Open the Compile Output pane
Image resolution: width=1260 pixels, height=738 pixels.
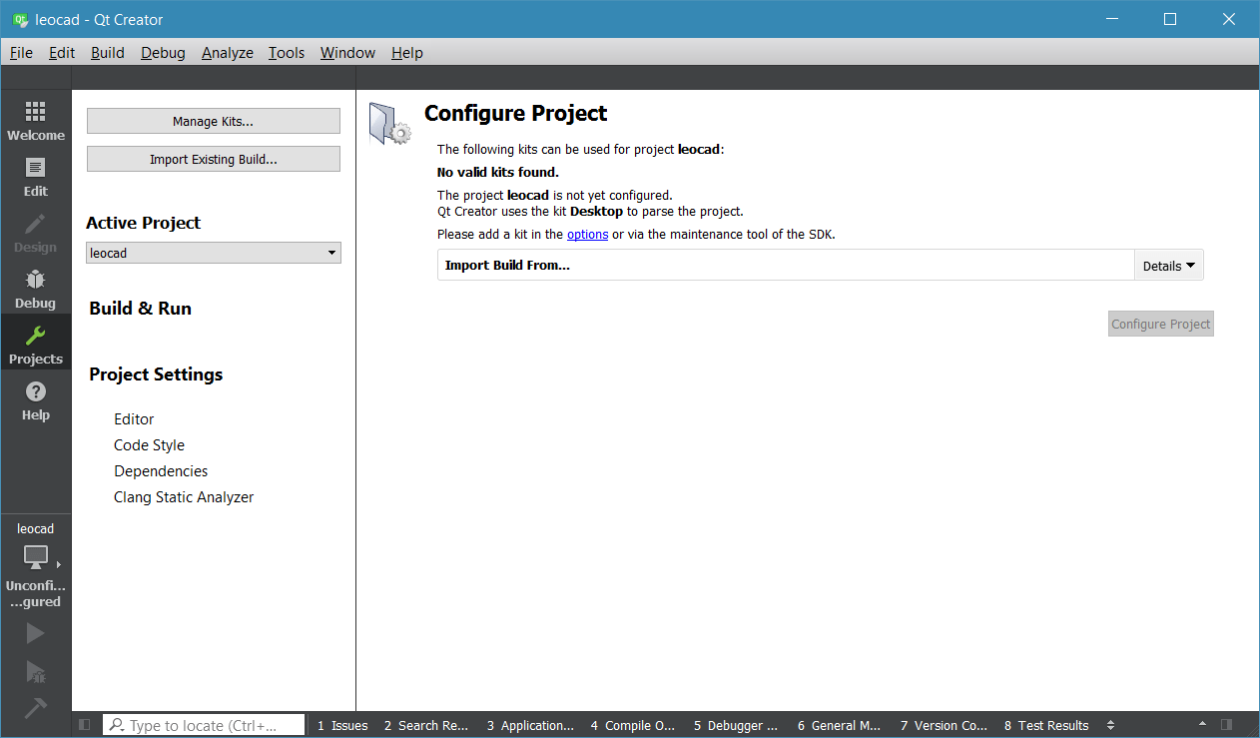633,725
